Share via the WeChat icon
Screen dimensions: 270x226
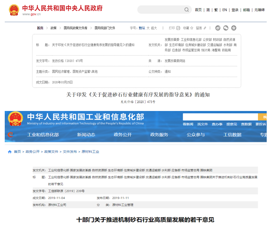(x=226, y=28)
